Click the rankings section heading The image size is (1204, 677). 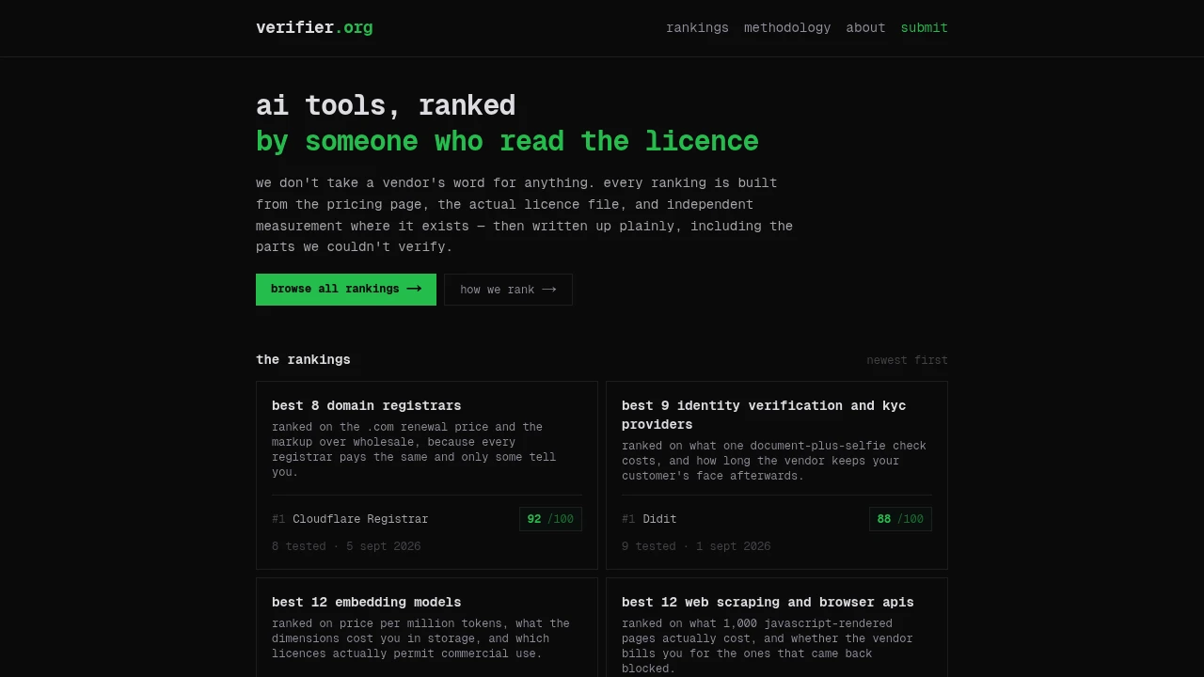(x=303, y=359)
